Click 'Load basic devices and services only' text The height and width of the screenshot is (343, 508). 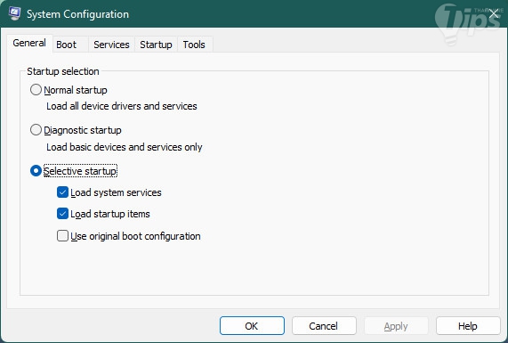tap(125, 147)
